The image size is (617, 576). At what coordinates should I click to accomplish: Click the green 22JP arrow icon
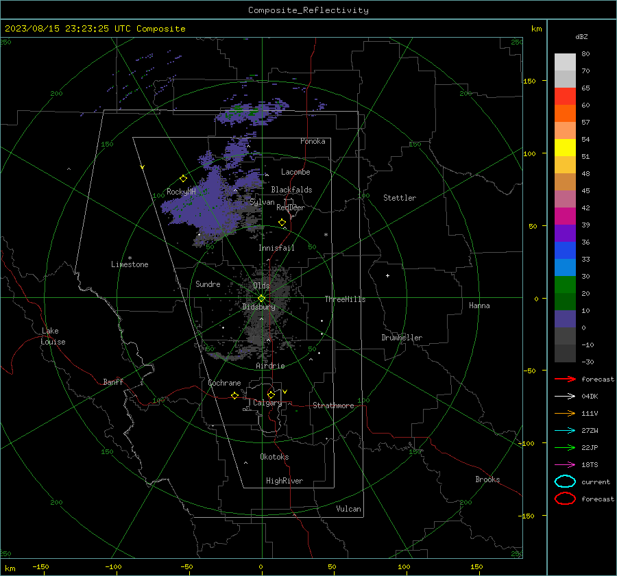point(565,447)
